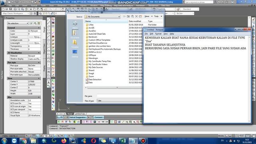Viewport: 256px width, 144px height.
Task: Open the 'Files of type' *.dxe dropdown
Action: 119,101
